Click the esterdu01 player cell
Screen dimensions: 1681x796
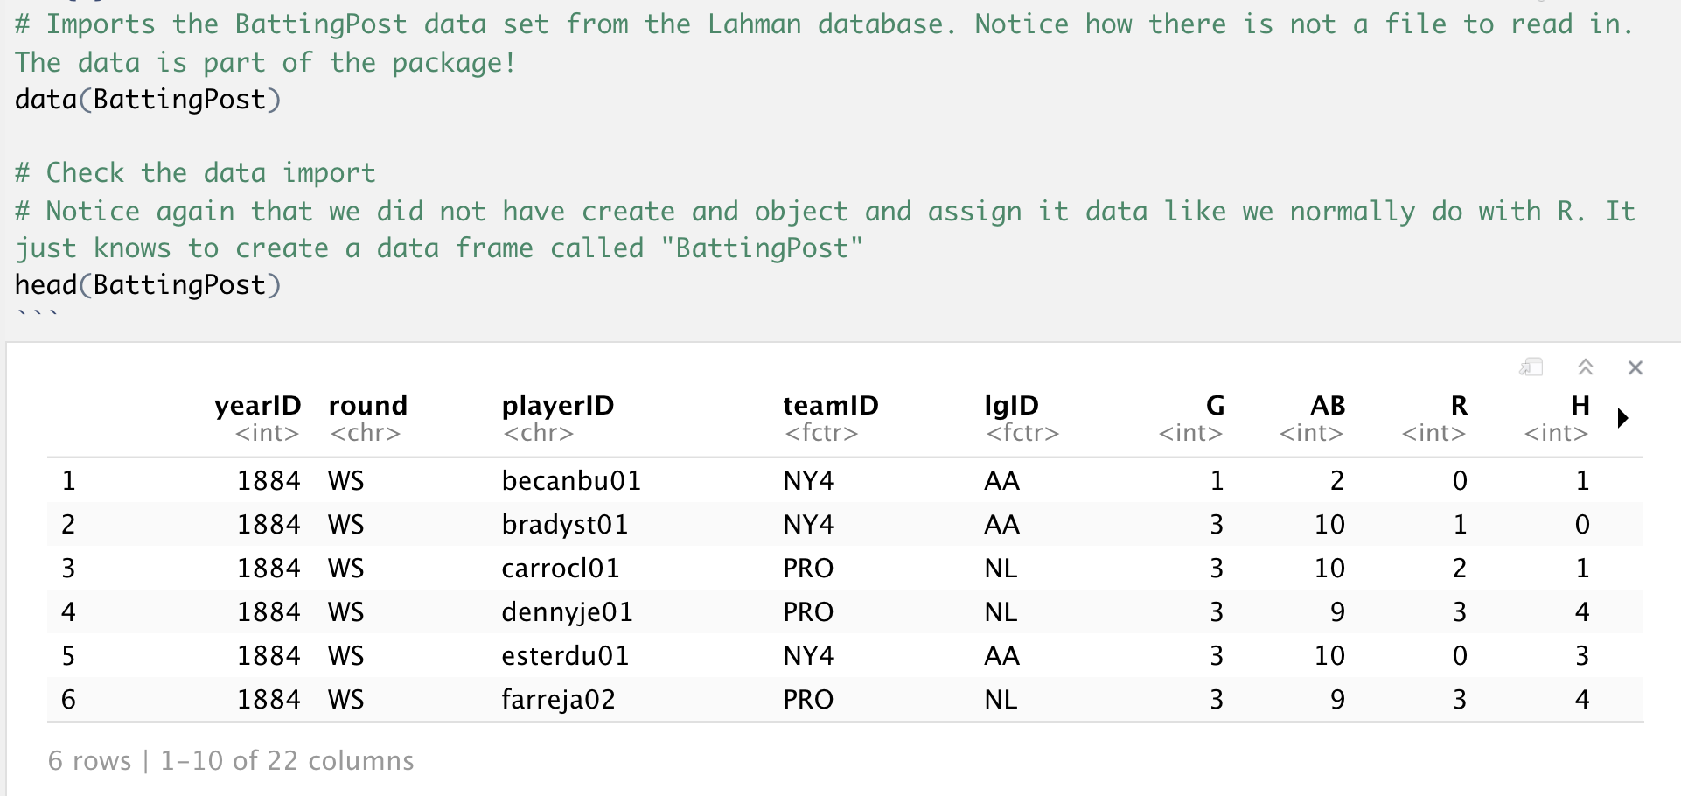click(565, 656)
